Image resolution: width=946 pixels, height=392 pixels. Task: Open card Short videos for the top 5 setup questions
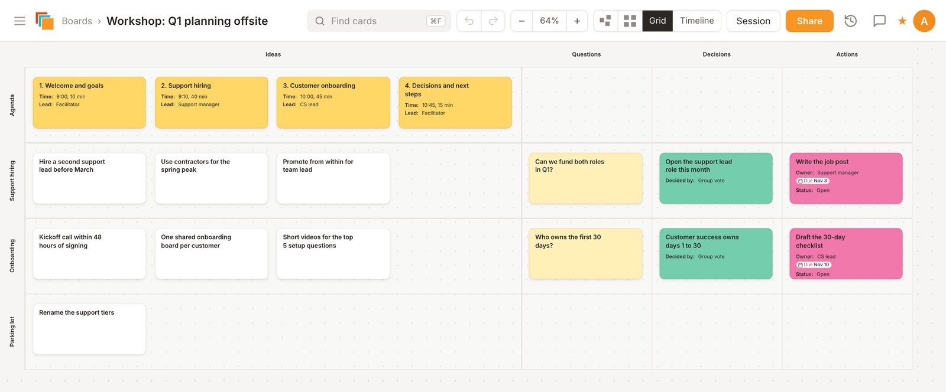pyautogui.click(x=333, y=254)
